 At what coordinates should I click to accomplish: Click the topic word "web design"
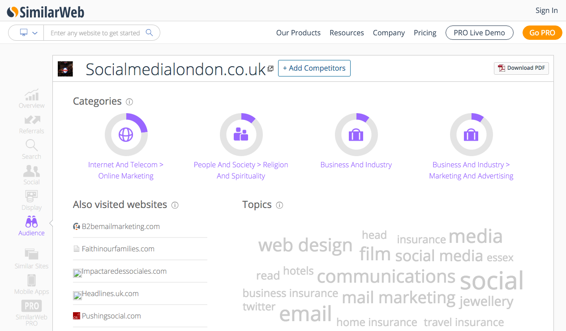pos(305,245)
